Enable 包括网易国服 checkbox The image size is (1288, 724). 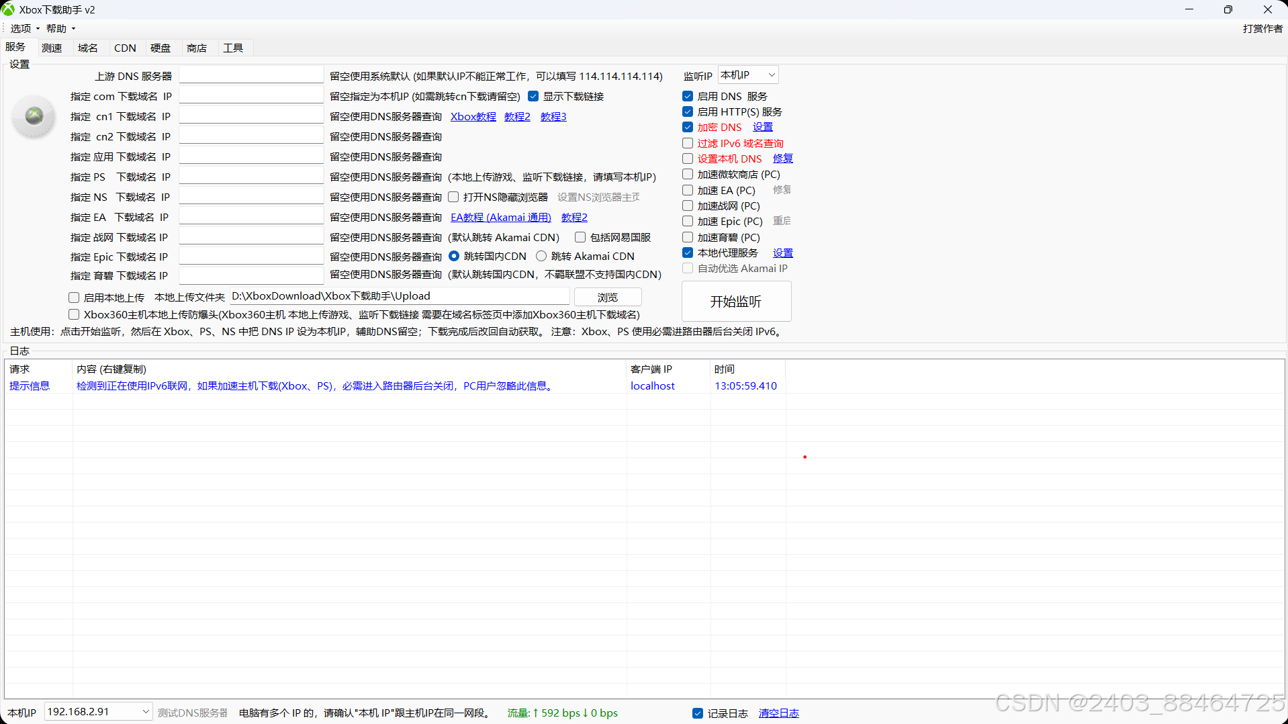pyautogui.click(x=580, y=237)
